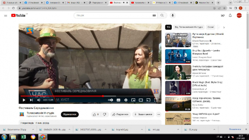Expand more actions menu under video
Viewport: 249px width, 140px height.
159,114
